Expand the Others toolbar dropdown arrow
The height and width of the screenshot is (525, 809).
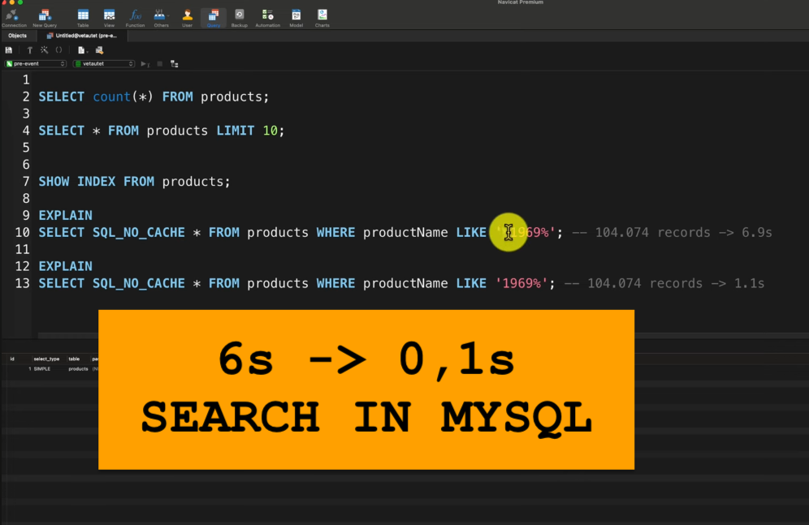[x=168, y=15]
